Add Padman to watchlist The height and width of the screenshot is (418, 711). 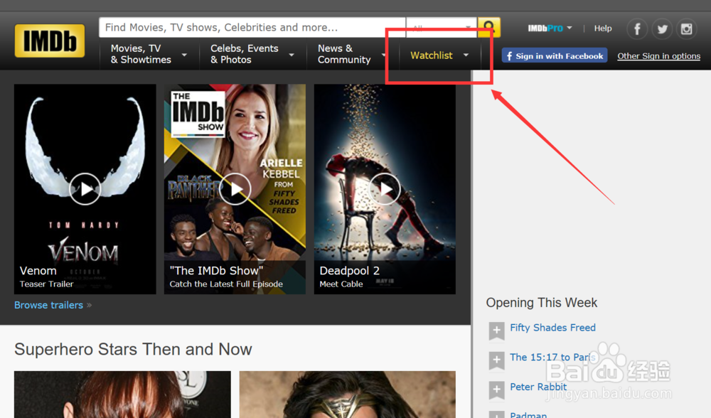coord(496,414)
